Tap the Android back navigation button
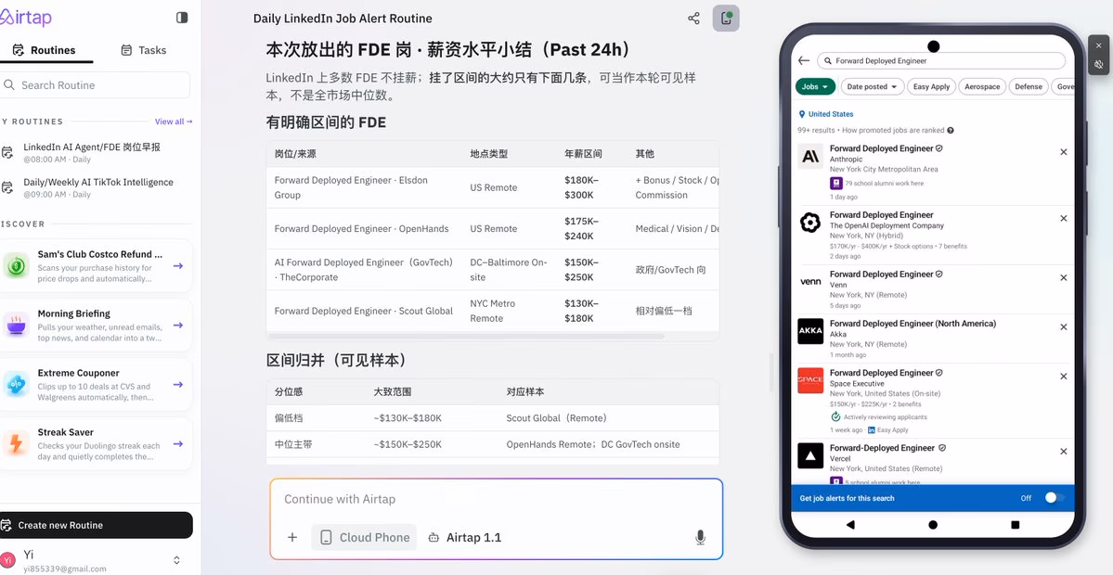The image size is (1113, 575). pos(850,525)
